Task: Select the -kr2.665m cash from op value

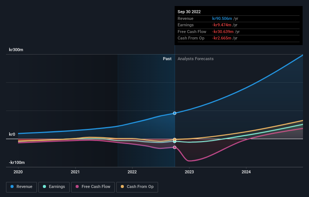Action: [222, 38]
